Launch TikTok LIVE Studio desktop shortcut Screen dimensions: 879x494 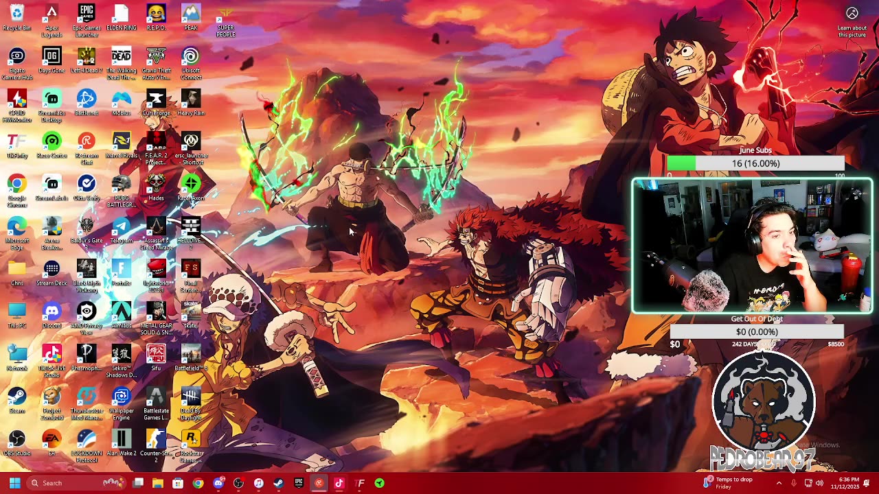52,361
